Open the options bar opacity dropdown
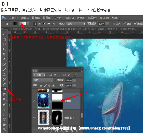The image size is (144, 133). coord(107,24)
